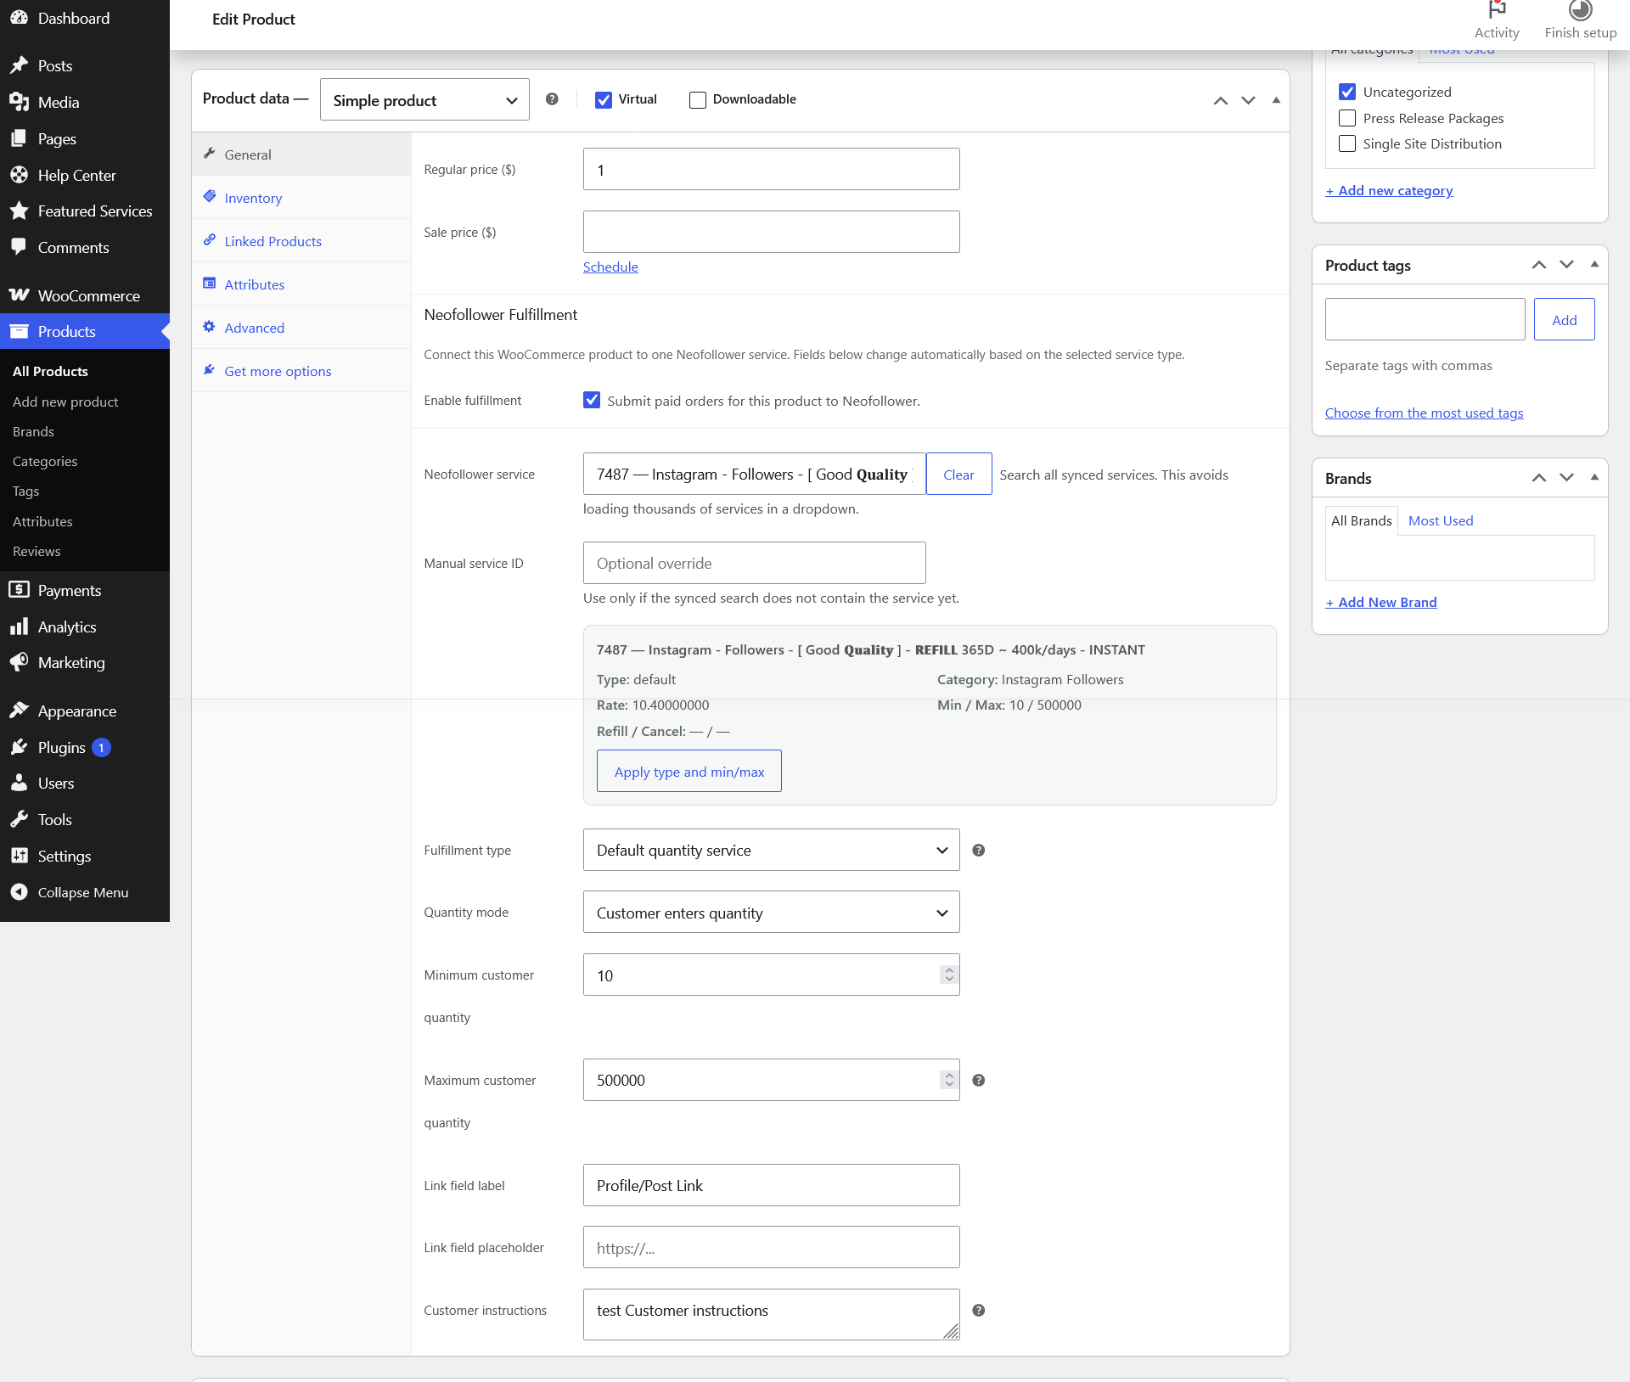This screenshot has width=1630, height=1382.
Task: Click the Payments dollar icon
Action: point(19,590)
